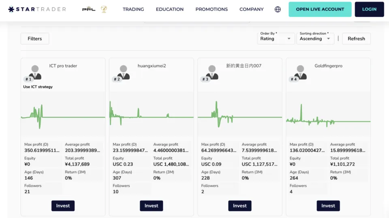Click Goldfingerpro profile avatar

(x=300, y=72)
